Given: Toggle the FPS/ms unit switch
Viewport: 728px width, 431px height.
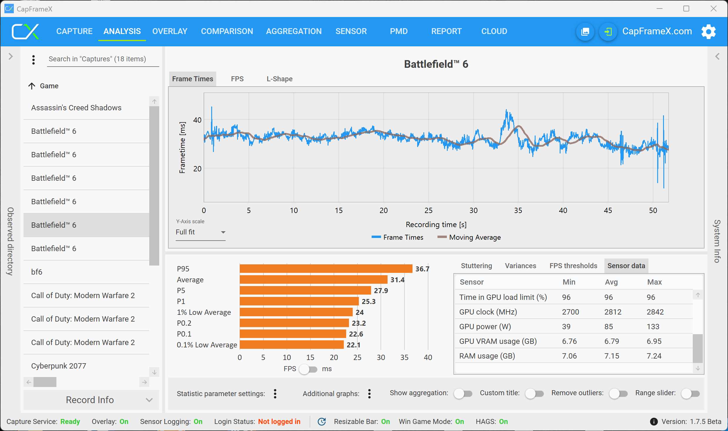Looking at the screenshot, I should click(x=308, y=369).
